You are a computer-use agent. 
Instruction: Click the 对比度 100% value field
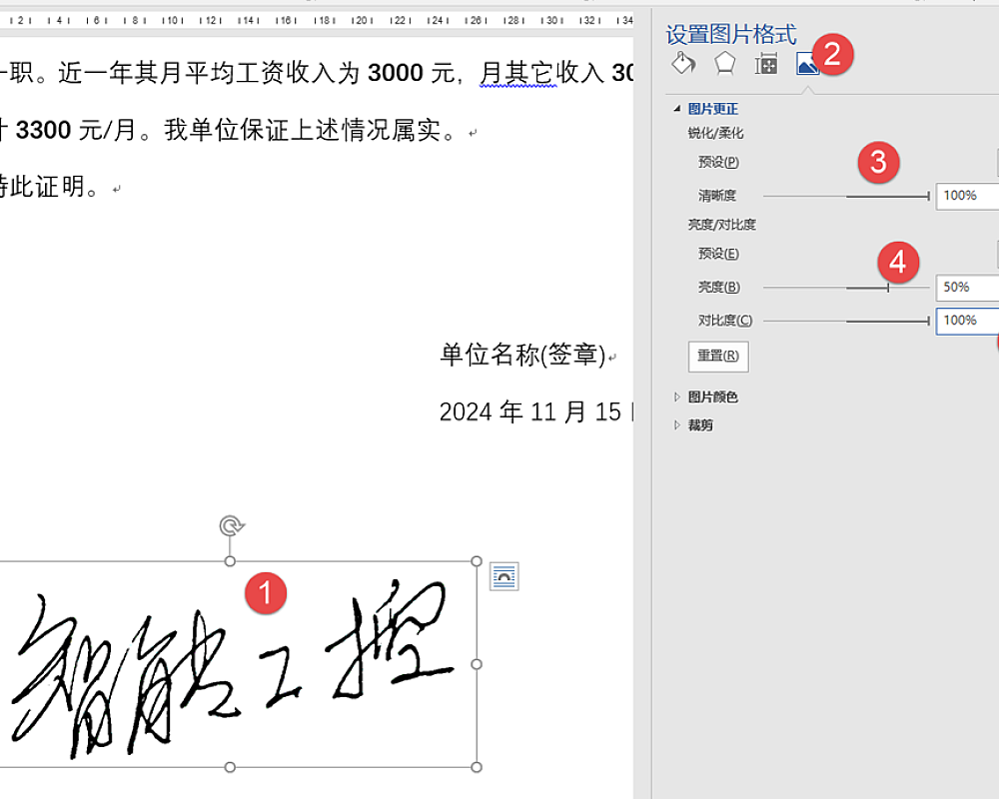965,321
